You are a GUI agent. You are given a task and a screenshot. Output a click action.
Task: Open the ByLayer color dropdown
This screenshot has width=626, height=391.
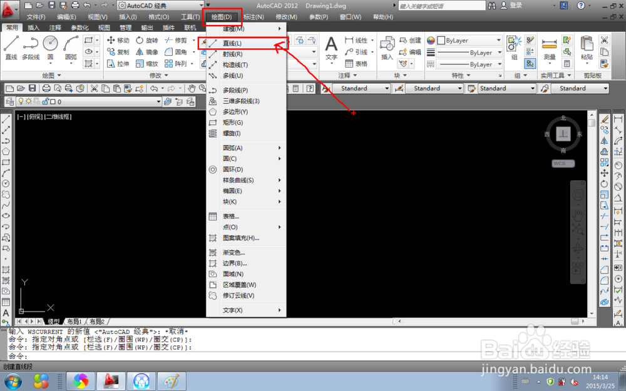(469, 40)
